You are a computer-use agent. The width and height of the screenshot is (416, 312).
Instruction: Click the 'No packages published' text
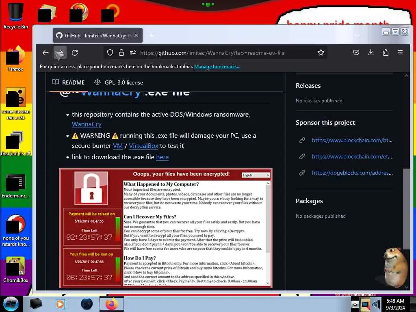[321, 216]
